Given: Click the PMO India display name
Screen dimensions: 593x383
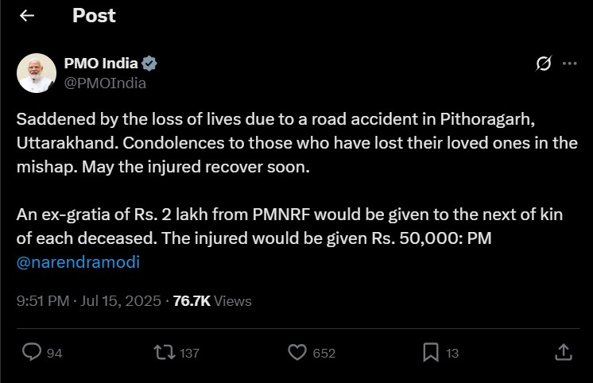Looking at the screenshot, I should [x=100, y=64].
